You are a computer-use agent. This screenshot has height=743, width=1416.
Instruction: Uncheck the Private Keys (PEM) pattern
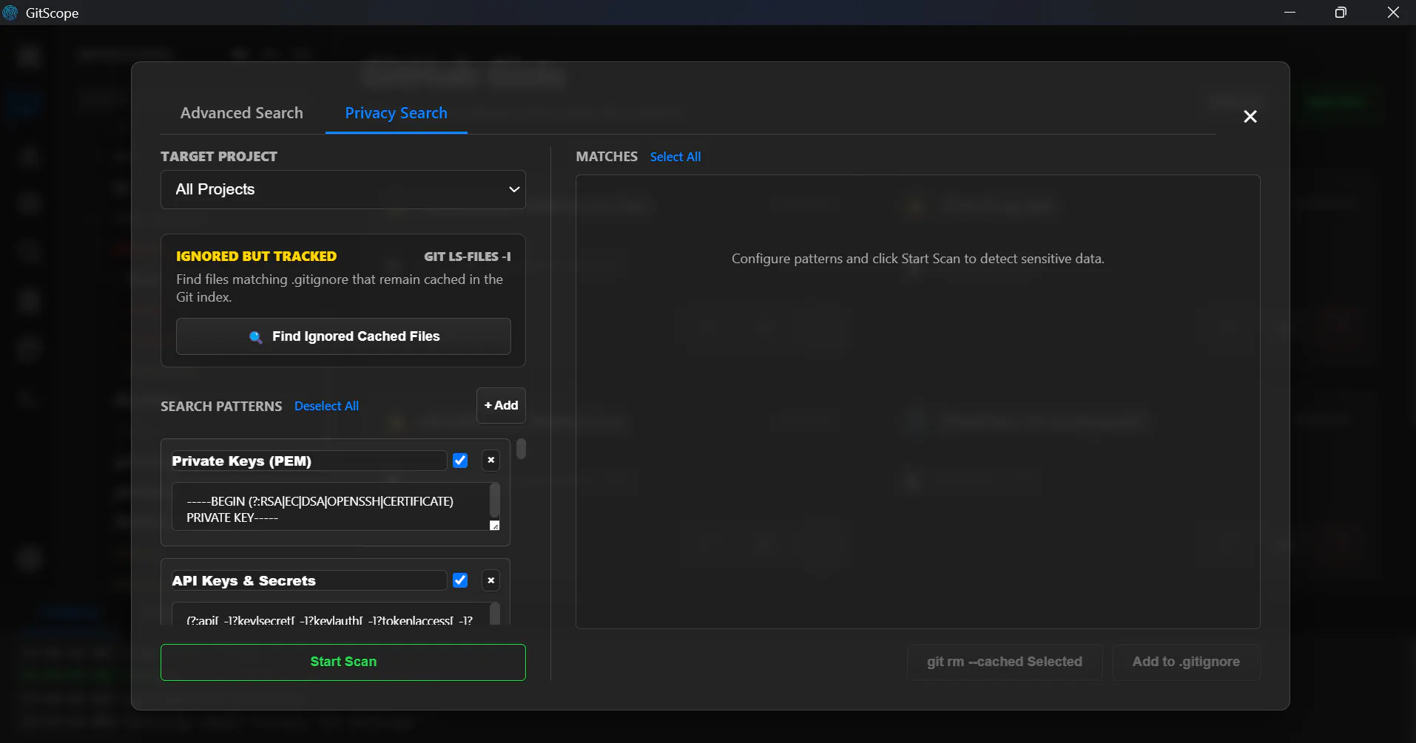pyautogui.click(x=460, y=461)
